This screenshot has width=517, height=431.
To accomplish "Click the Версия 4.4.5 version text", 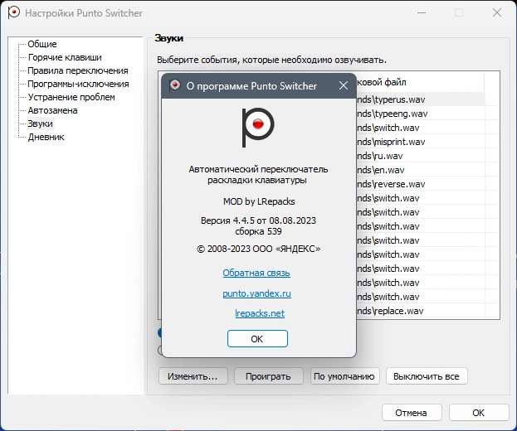I will point(258,220).
